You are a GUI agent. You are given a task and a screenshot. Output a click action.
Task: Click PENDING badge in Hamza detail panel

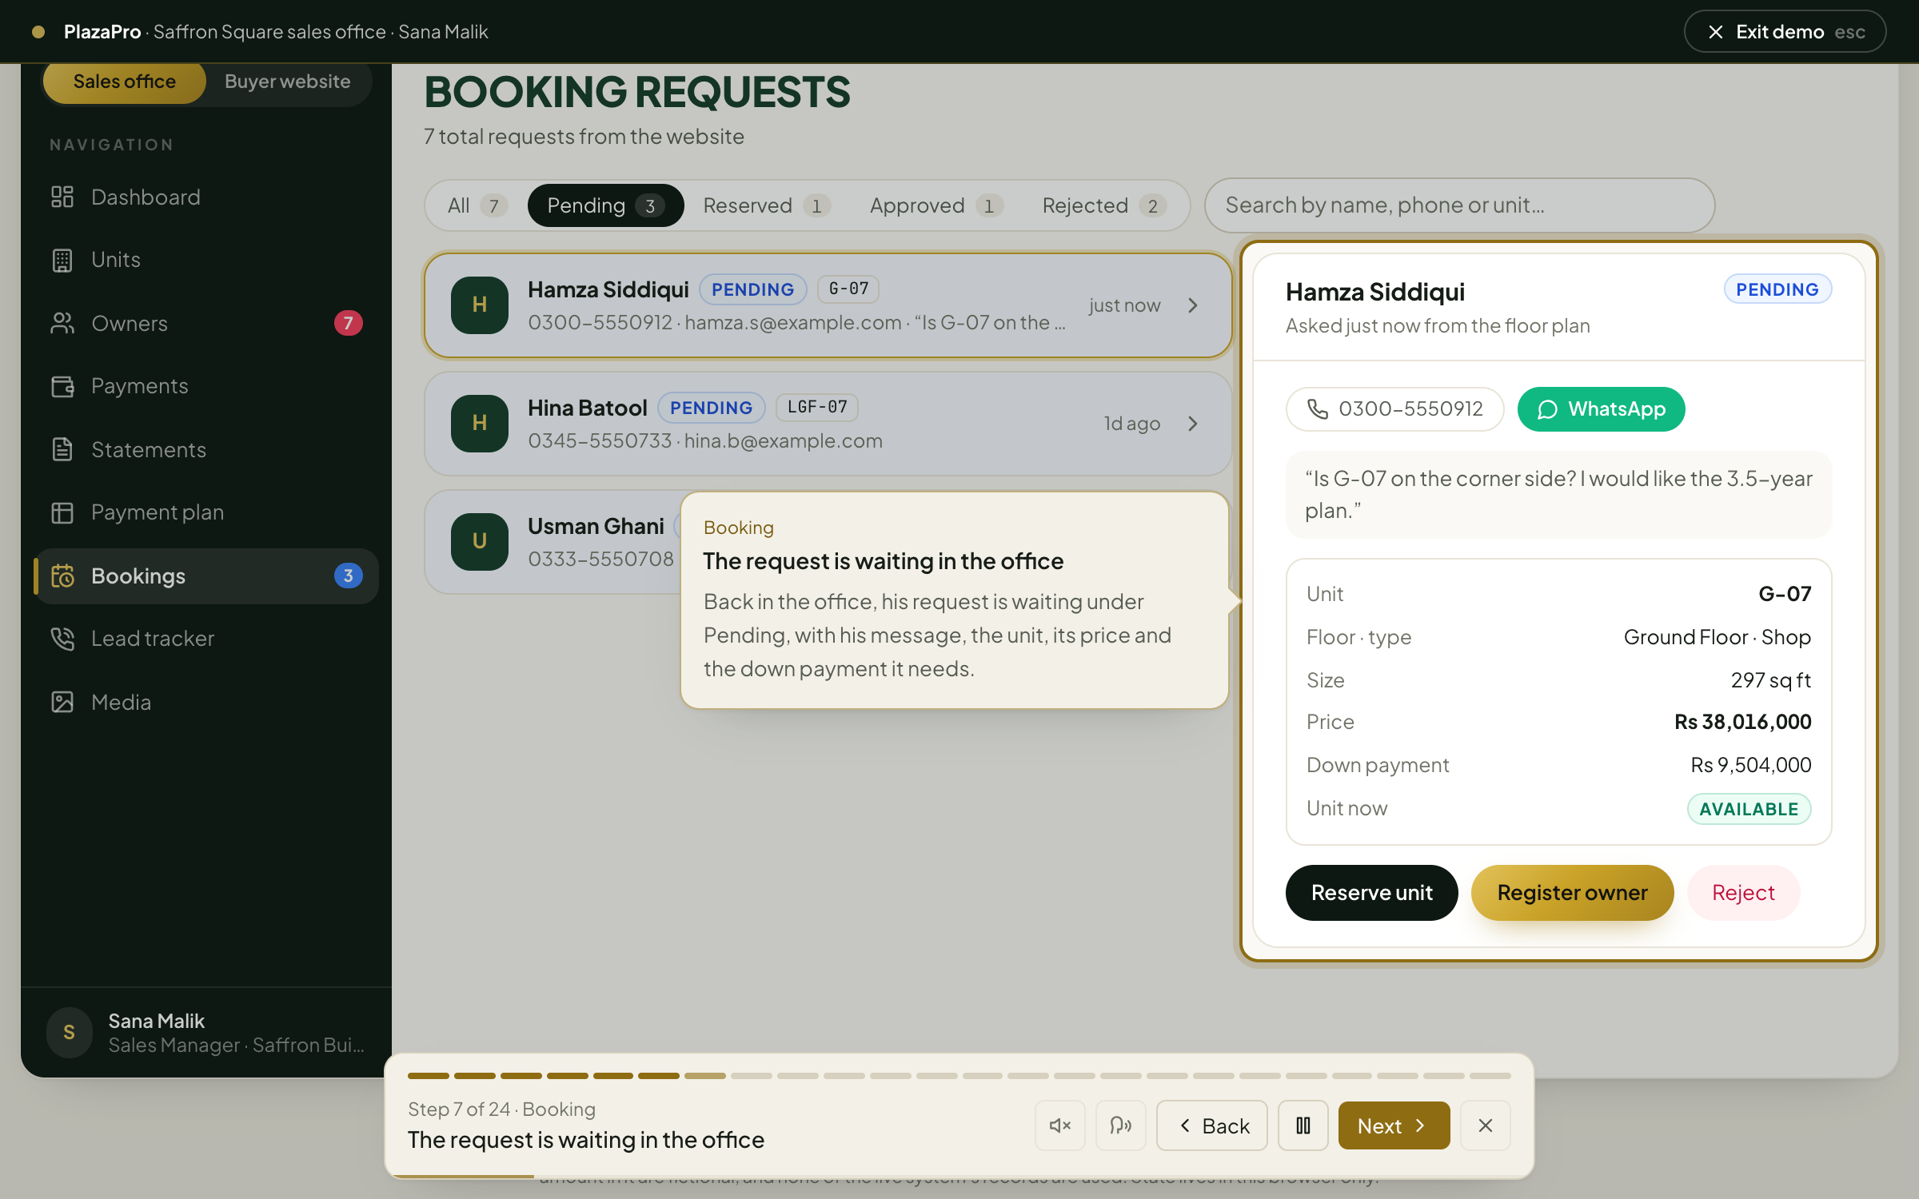point(1777,289)
